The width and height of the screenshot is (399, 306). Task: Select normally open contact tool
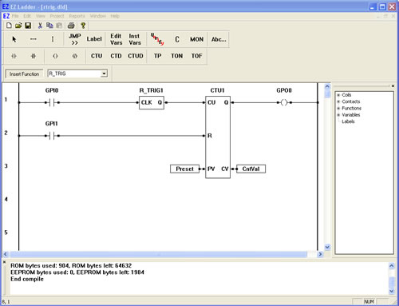(x=14, y=56)
